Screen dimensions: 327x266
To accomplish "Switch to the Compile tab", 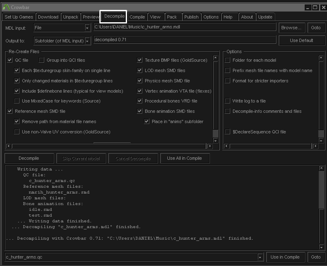I will (137, 17).
